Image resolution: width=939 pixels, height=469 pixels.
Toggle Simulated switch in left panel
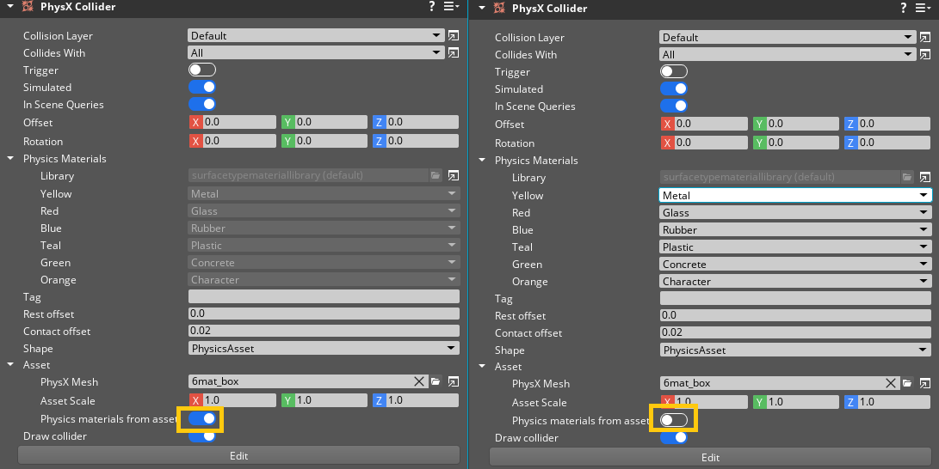pyautogui.click(x=202, y=87)
